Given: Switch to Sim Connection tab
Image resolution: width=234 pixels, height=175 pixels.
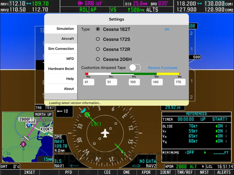Looking at the screenshot, I should (x=61, y=49).
